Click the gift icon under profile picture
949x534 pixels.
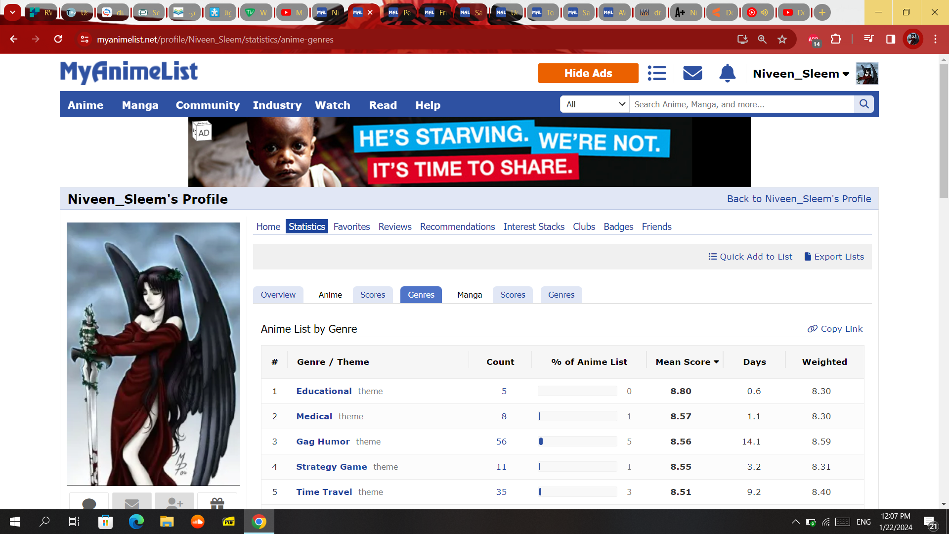pos(217,503)
